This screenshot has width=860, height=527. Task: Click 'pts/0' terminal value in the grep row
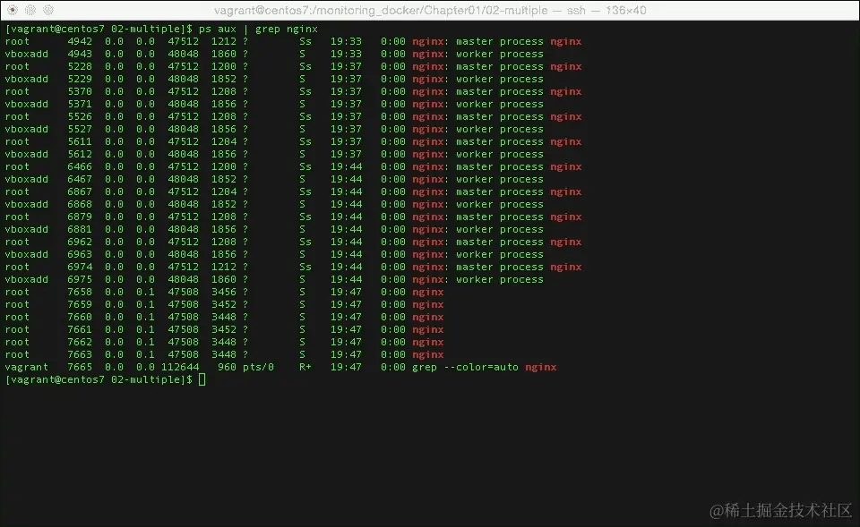pyautogui.click(x=258, y=368)
